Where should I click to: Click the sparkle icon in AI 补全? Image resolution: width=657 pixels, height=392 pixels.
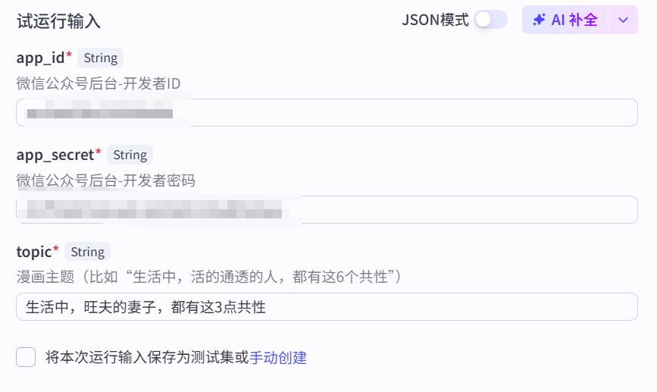[x=540, y=20]
